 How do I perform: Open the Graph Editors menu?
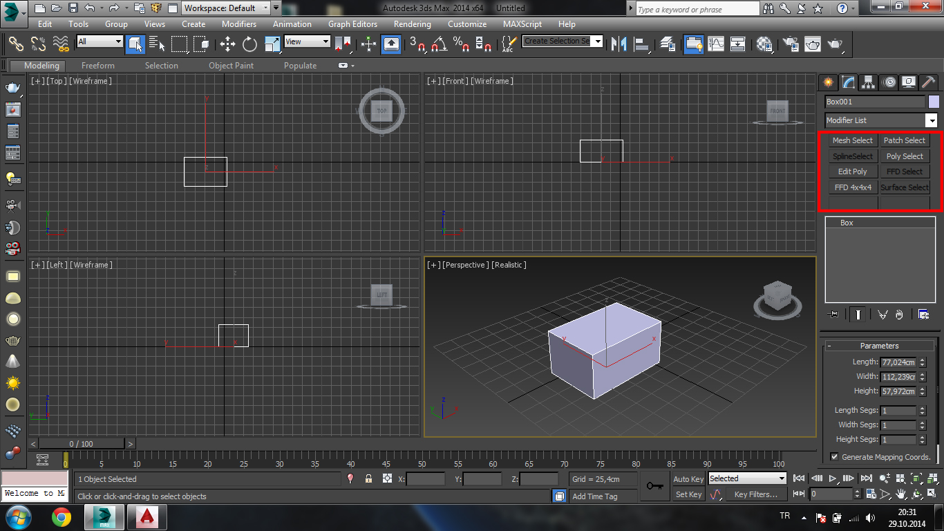(352, 24)
